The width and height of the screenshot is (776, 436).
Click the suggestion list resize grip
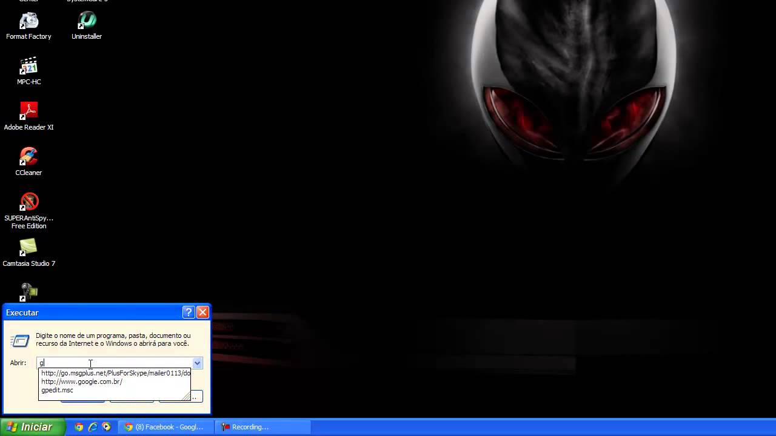[186, 396]
